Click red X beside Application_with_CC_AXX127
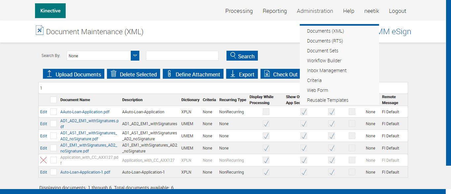The width and height of the screenshot is (451, 194). click(x=43, y=160)
